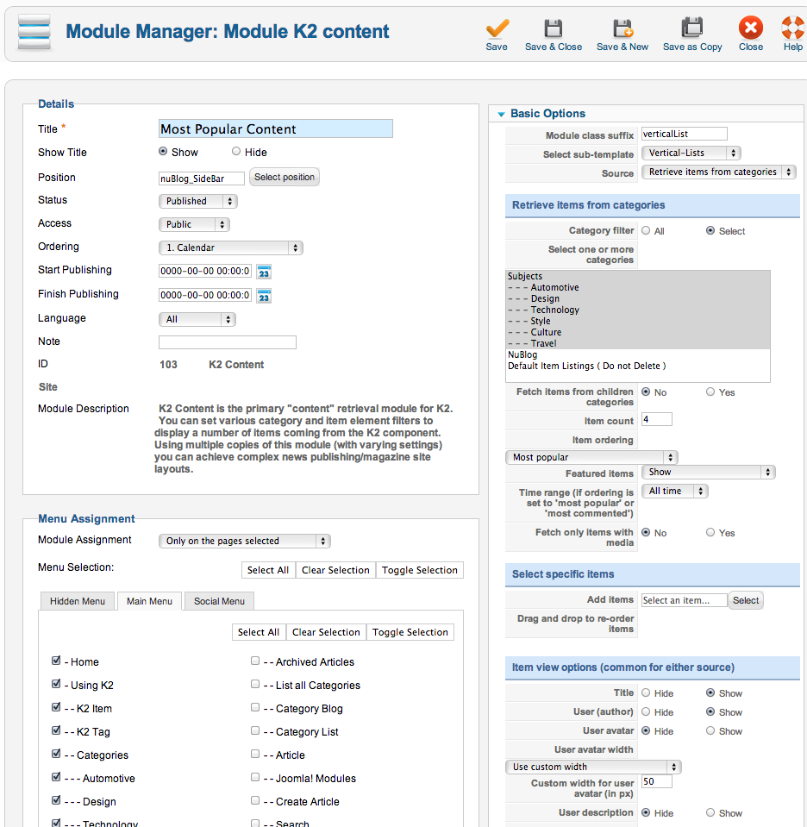Screen dimensions: 807x827
Task: Check the Archived Articles checkbox
Action: pyautogui.click(x=255, y=661)
